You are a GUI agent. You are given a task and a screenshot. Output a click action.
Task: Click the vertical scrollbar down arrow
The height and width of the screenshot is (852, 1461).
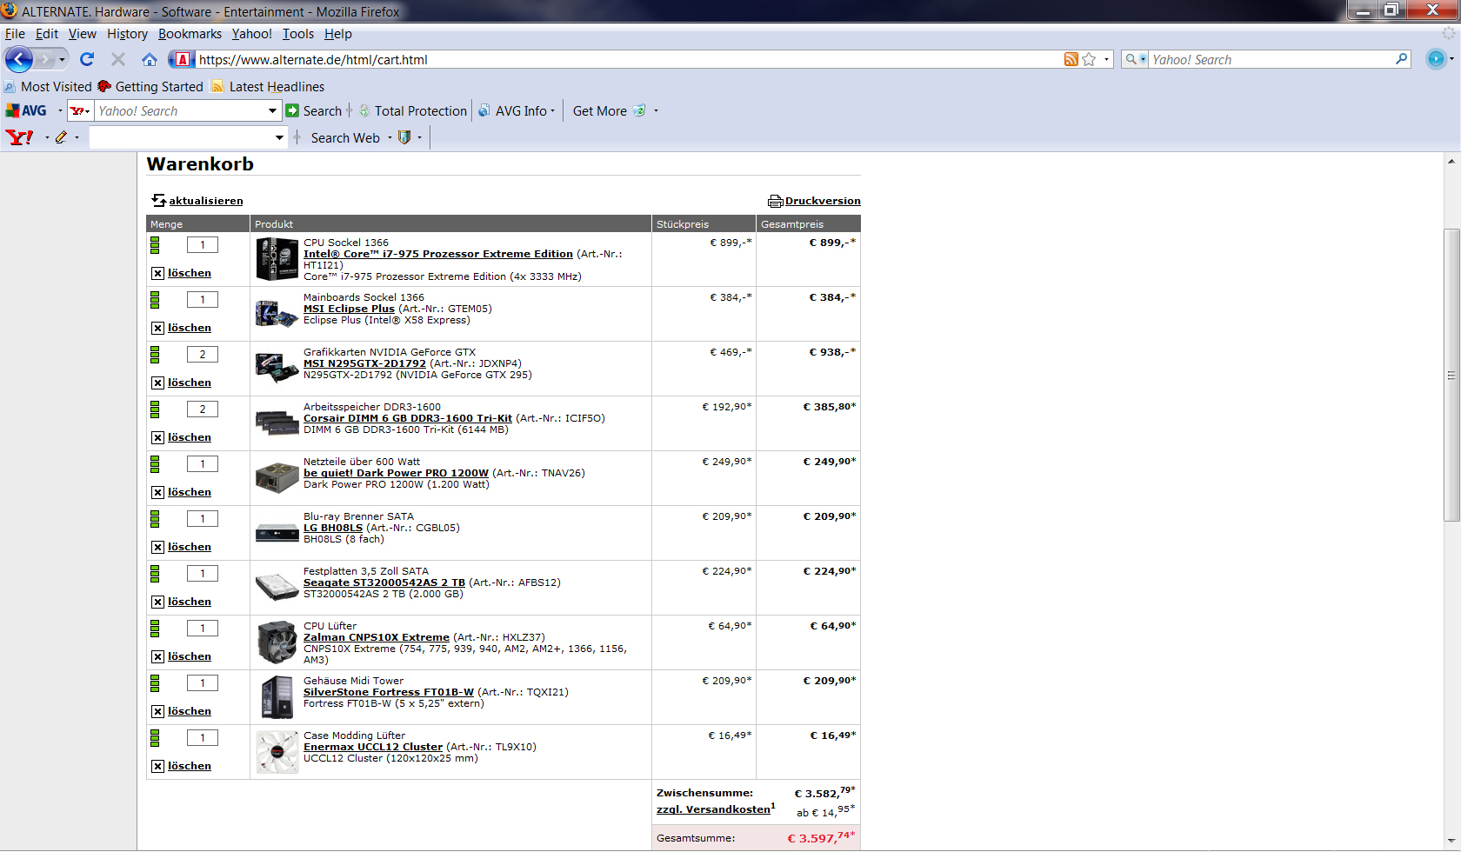(1451, 842)
